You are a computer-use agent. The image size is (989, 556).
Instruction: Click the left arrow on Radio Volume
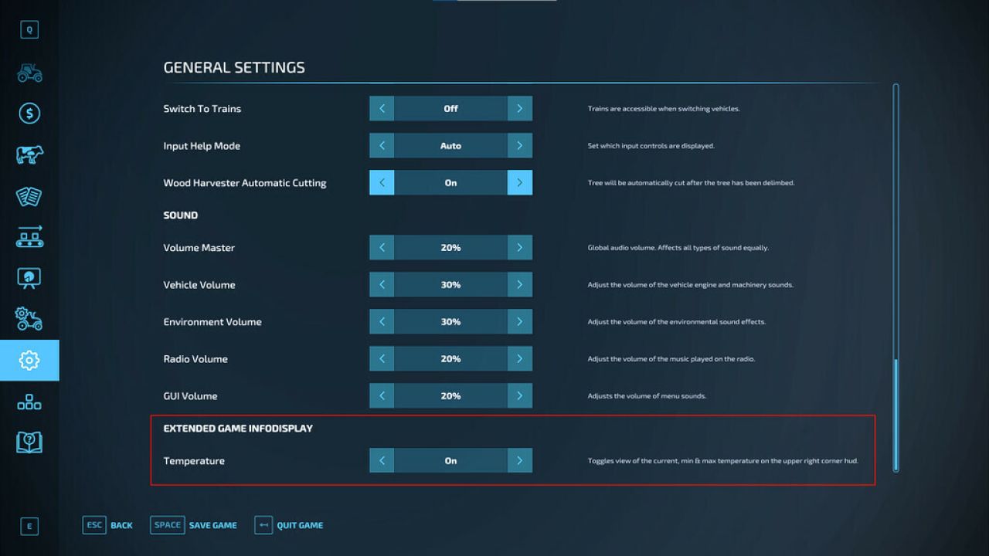[x=381, y=358]
